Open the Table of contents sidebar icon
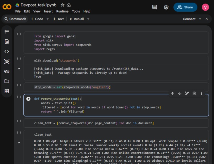This screenshot has height=164, width=214. (7, 31)
